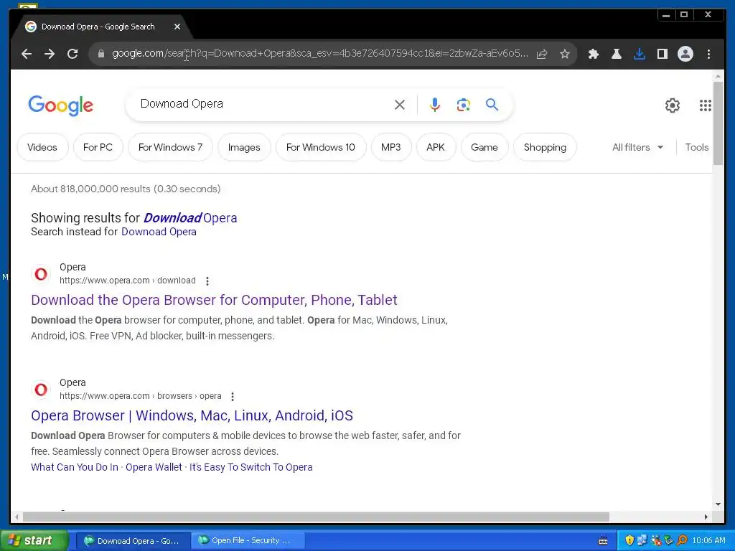Select the Download Opera - Google Search tab
This screenshot has width=735, height=551.
pos(98,27)
